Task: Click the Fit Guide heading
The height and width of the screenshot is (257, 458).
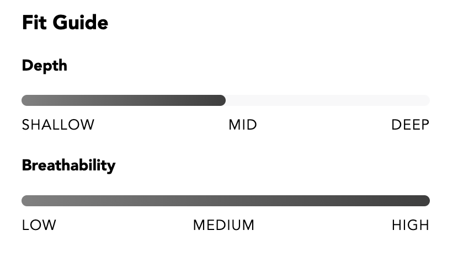Action: tap(65, 23)
